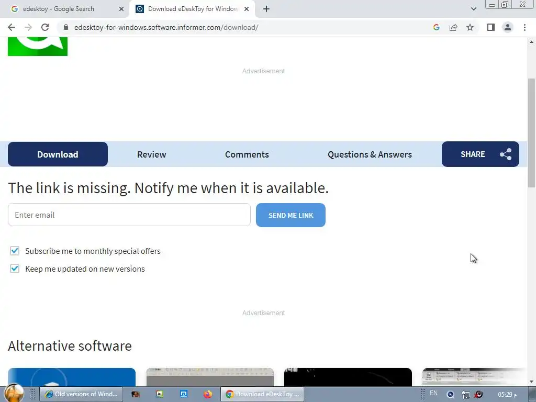Uncheck Subscribe me to monthly special offers
Viewport: 536px width, 402px height.
click(14, 251)
